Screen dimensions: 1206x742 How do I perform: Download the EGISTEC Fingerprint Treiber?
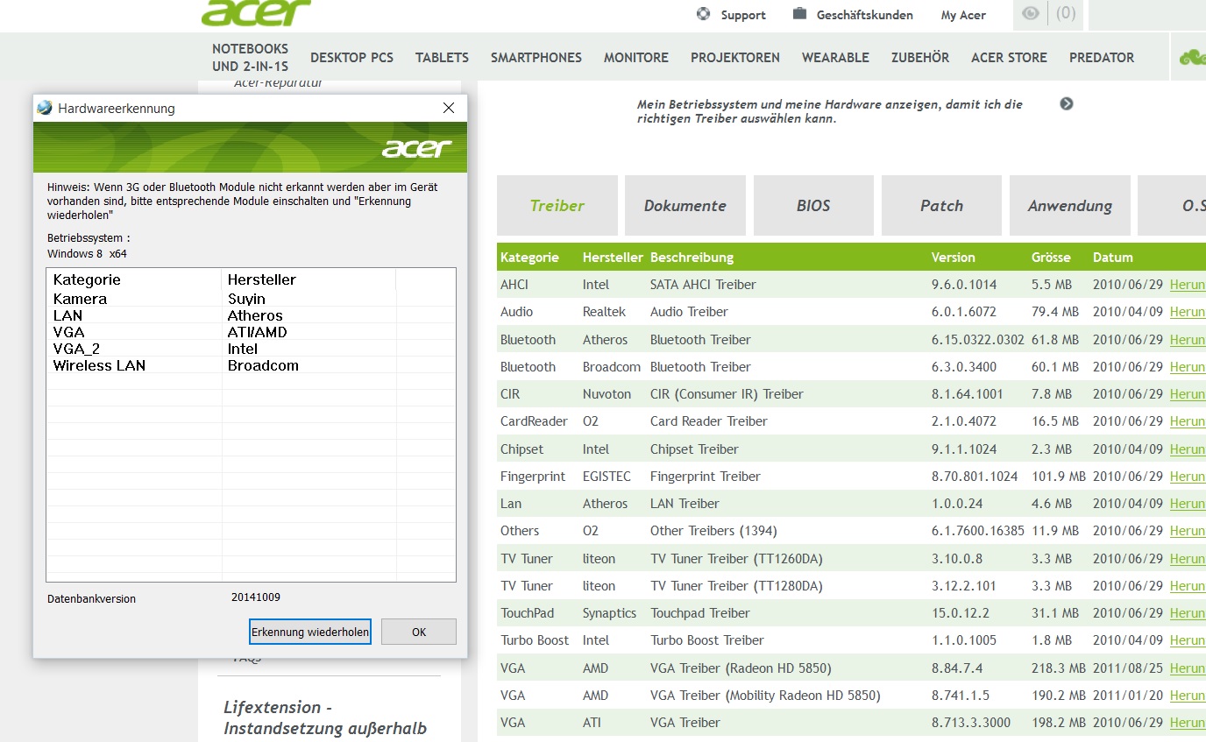(1188, 477)
